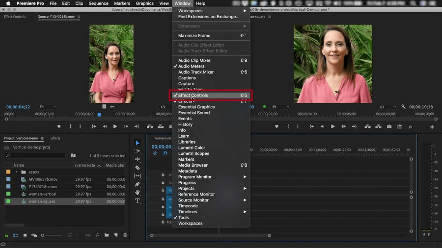Screen dimensions: 442x248
Task: Toggle Drag Video Only in Source monitor
Action: coord(104,106)
